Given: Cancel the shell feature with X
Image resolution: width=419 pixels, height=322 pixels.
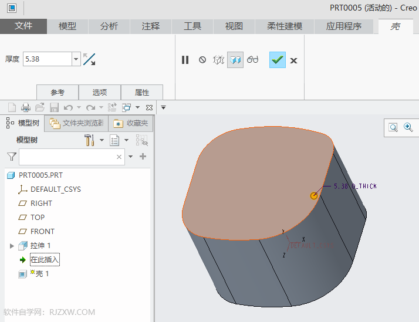Looking at the screenshot, I should pos(293,60).
